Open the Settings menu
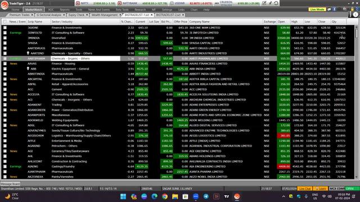This screenshot has height=202, width=360. pos(167,10)
